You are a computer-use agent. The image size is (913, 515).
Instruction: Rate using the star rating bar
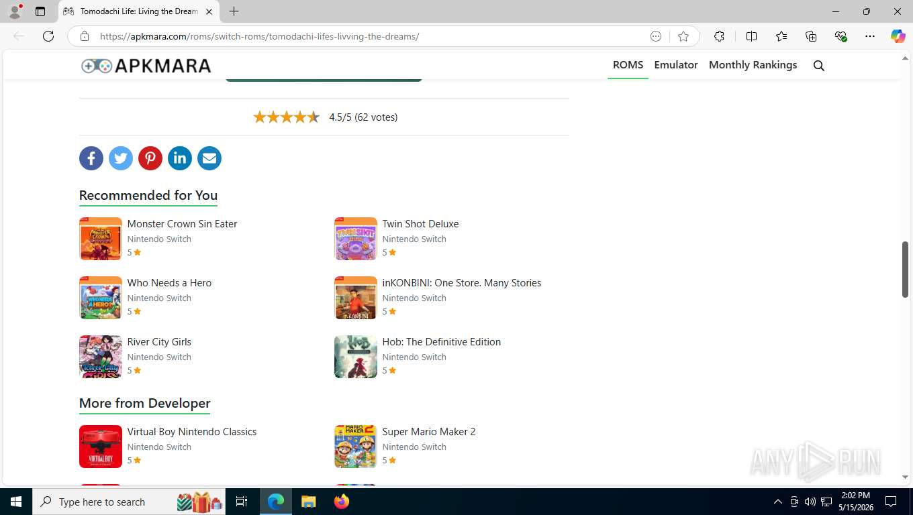(287, 117)
